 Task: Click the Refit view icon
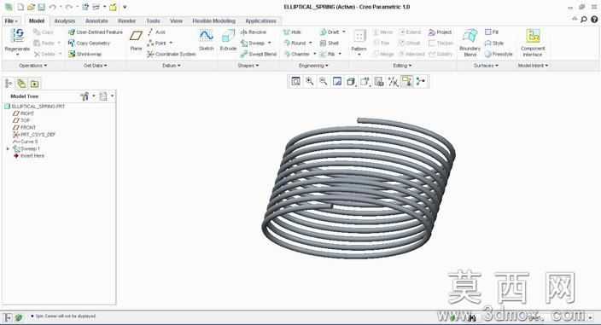(x=295, y=81)
